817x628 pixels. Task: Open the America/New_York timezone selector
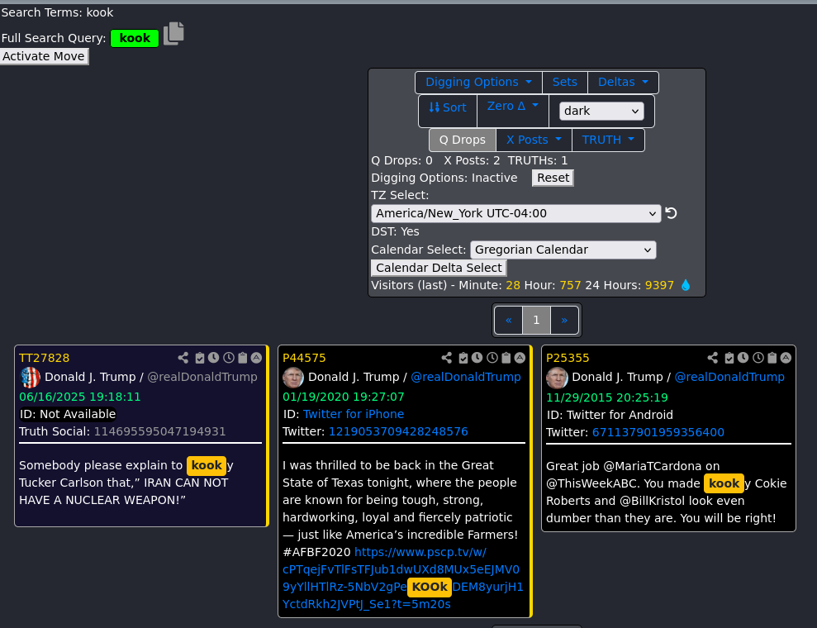tap(515, 213)
